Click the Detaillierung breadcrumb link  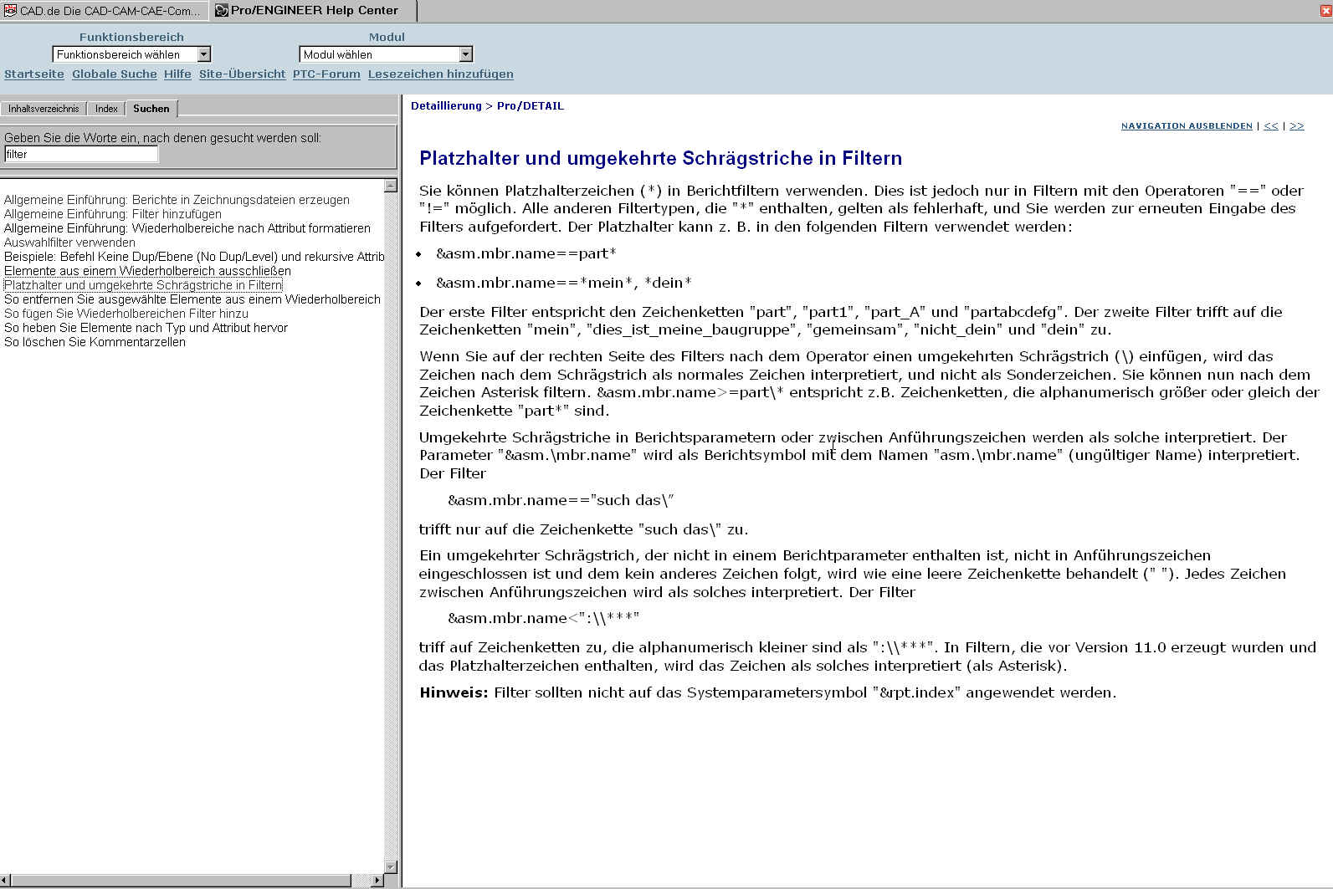pyautogui.click(x=446, y=106)
